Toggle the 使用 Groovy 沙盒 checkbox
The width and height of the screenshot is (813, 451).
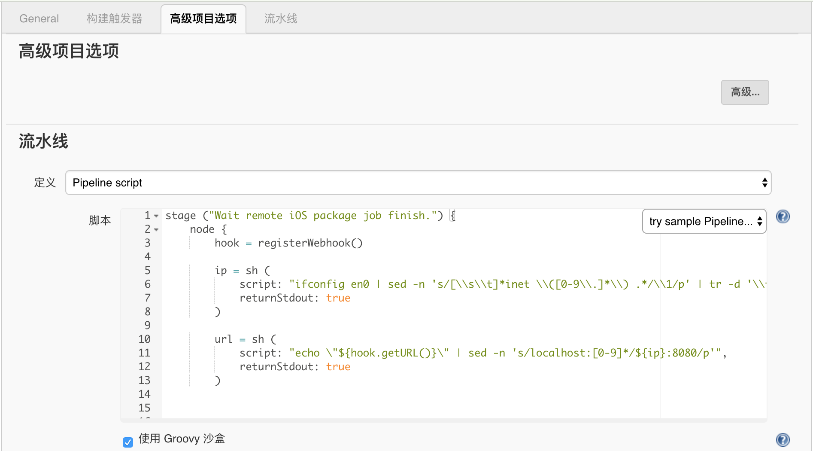click(x=128, y=442)
